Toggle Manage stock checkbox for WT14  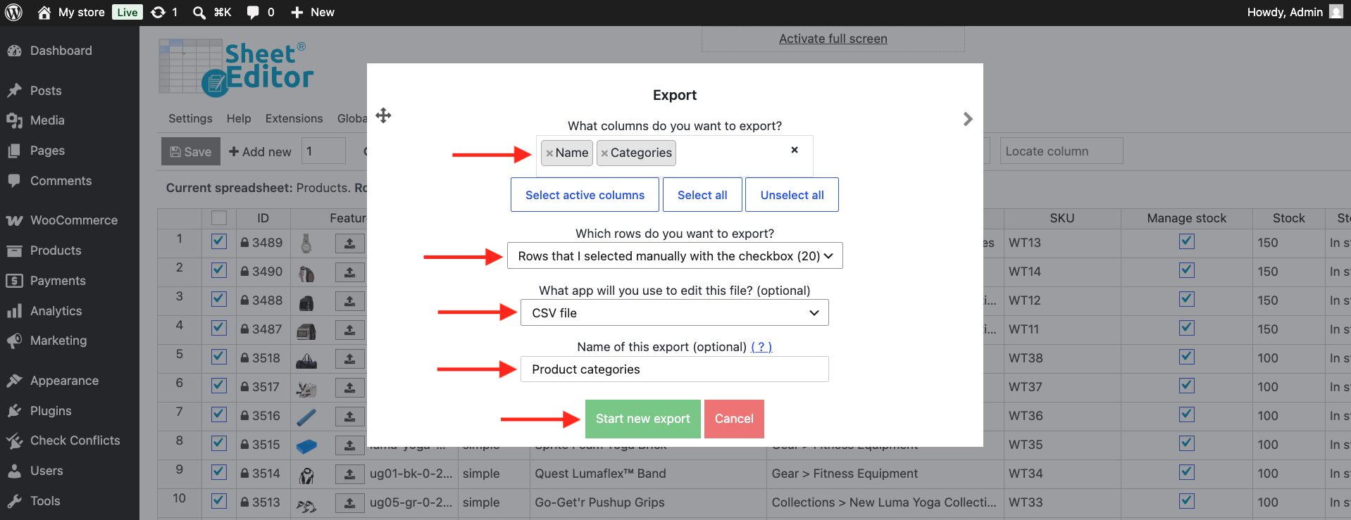pyautogui.click(x=1187, y=270)
